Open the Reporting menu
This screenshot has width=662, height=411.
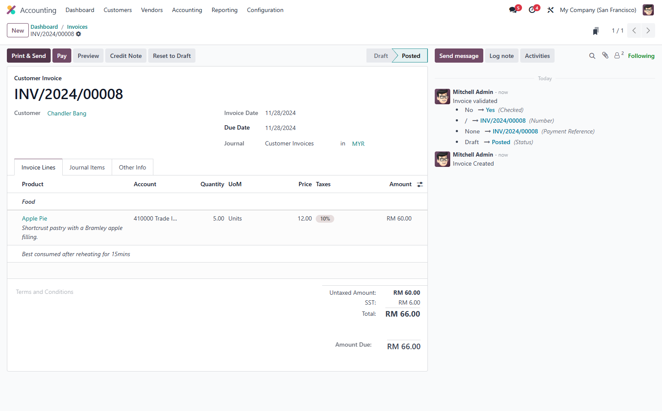[225, 10]
